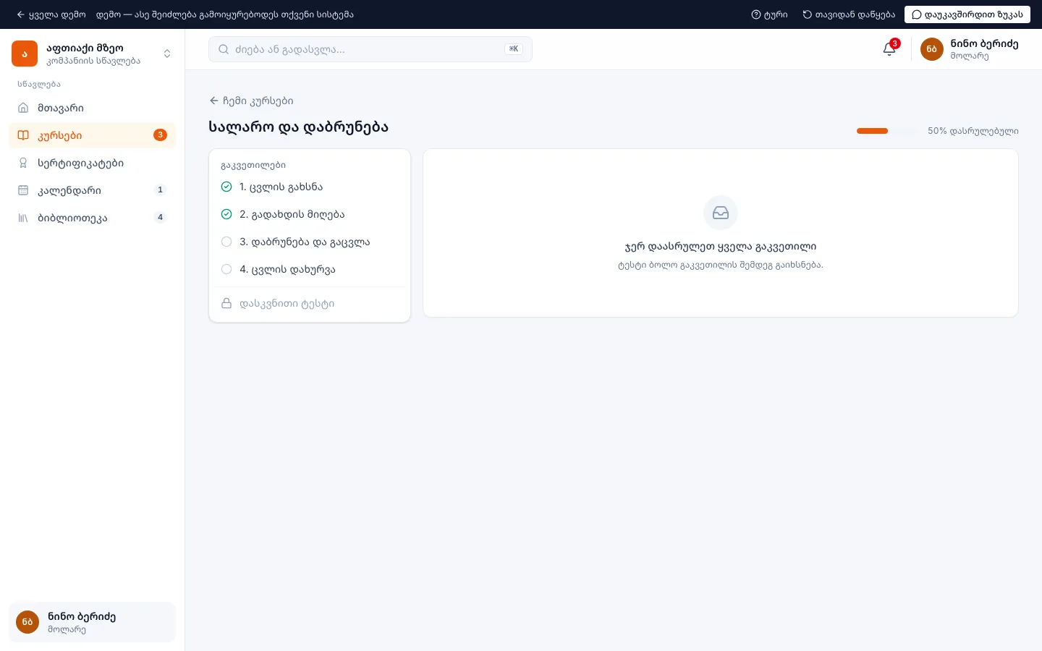Image resolution: width=1042 pixels, height=651 pixels.
Task: Open the ნინო ბერიძე menu in the header
Action: click(x=970, y=49)
